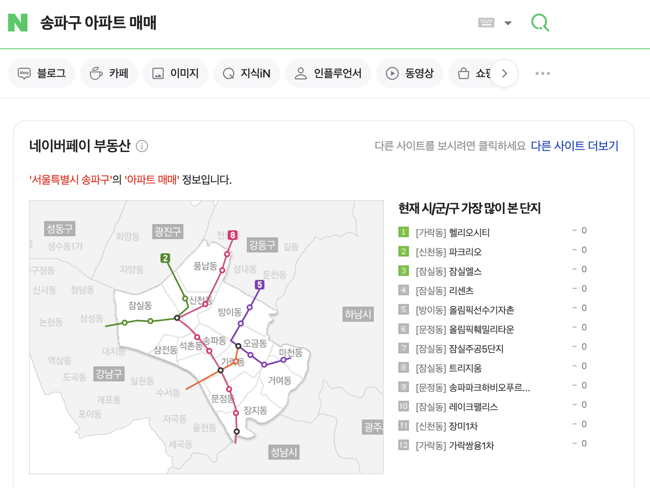Click the person icon on 인플루언서 tab
Image resolution: width=650 pixels, height=488 pixels.
pyautogui.click(x=300, y=73)
